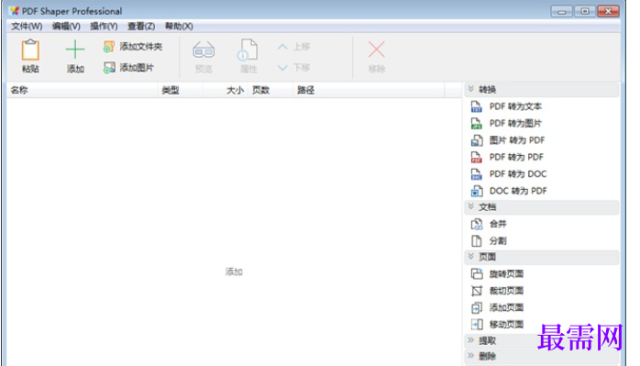Click the 移动页面 text label
Image resolution: width=640 pixels, height=366 pixels.
click(506, 325)
